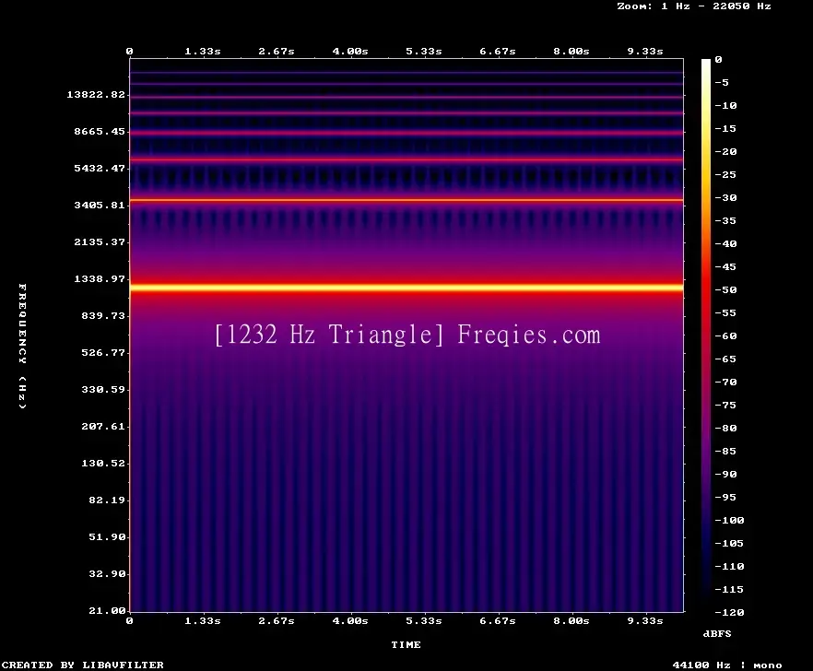
Task: Select the 13822.82 frequency axis label
Action: click(96, 94)
